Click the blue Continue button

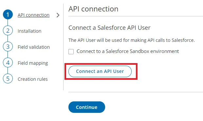87,107
